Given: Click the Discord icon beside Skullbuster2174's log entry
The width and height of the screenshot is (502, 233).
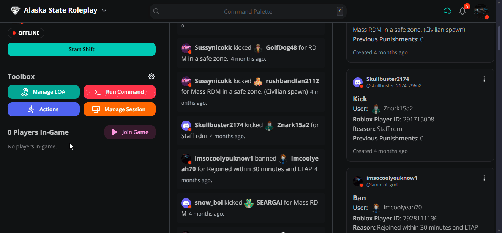Looking at the screenshot, I should coord(186,125).
